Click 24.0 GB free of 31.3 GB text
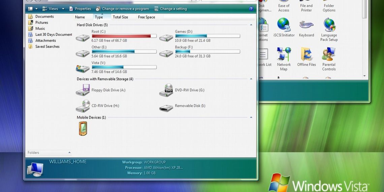 [x=193, y=56]
